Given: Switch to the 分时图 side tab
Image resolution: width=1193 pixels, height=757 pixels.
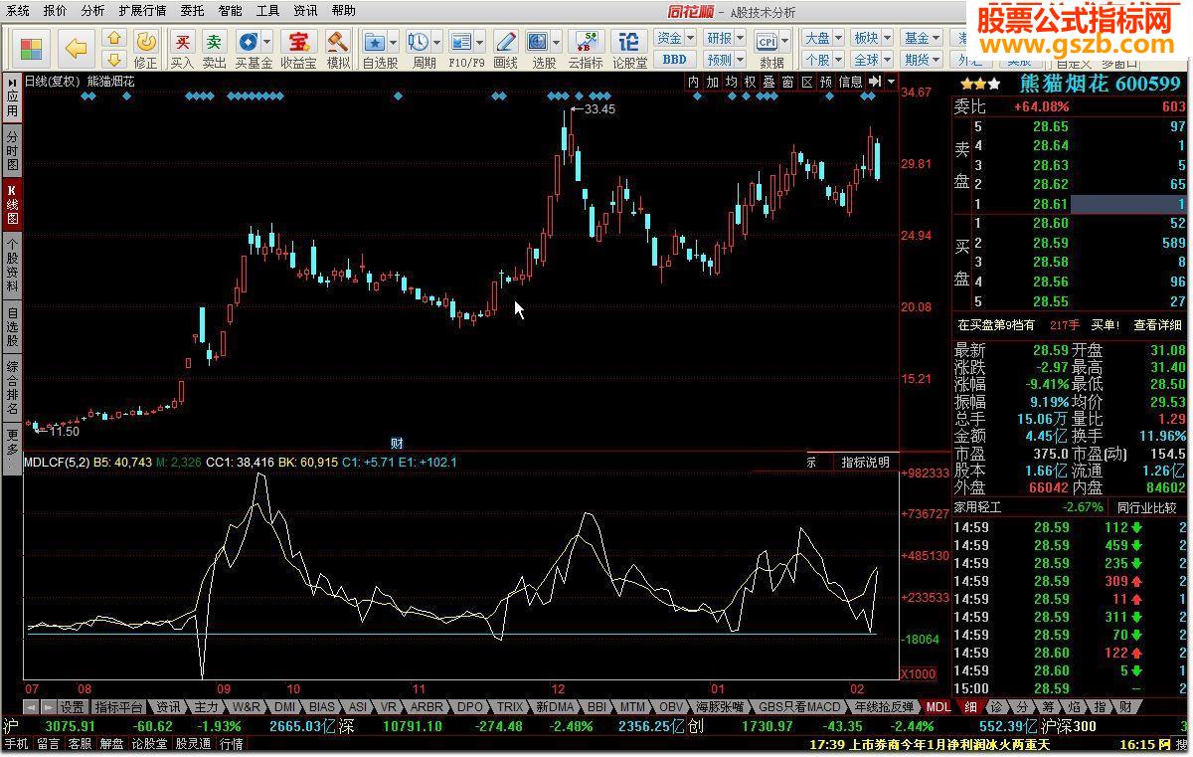Looking at the screenshot, I should pyautogui.click(x=12, y=150).
